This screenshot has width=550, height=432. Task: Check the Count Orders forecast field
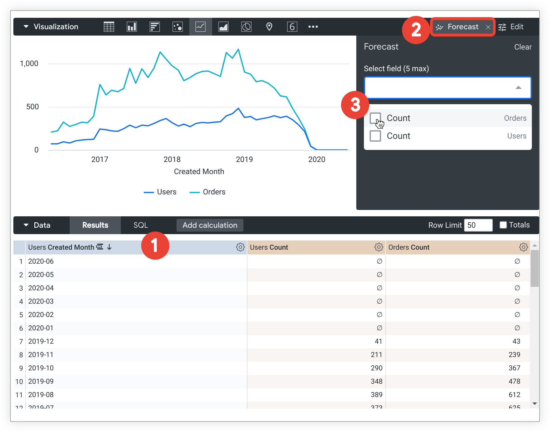click(375, 118)
